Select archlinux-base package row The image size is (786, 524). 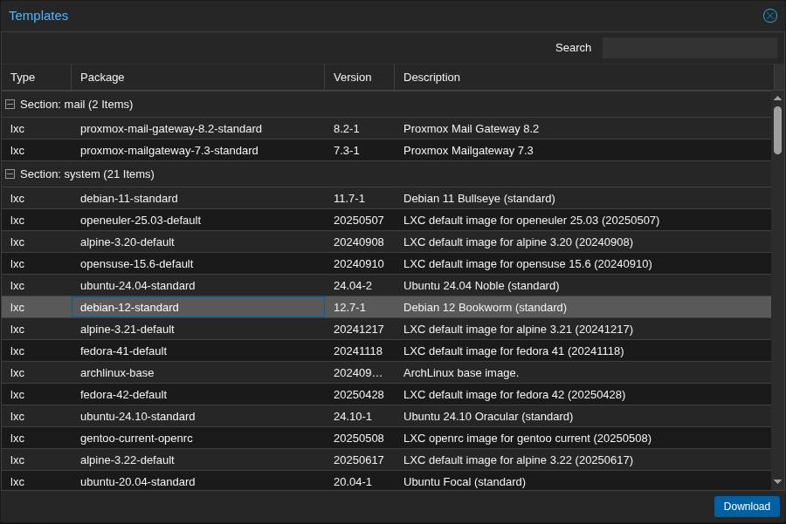(387, 373)
